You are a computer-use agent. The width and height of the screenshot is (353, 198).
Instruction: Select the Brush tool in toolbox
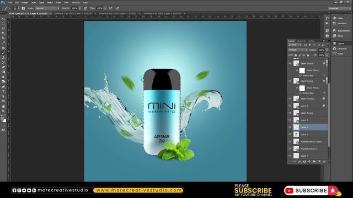click(3, 53)
